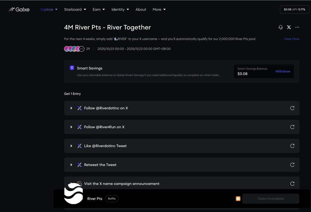This screenshot has height=212, width=311.
Task: Go to the About page
Action: [141, 10]
